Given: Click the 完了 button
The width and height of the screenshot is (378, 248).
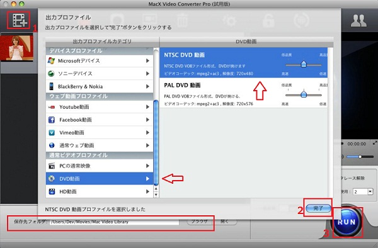Looking at the screenshot, I should (318, 208).
